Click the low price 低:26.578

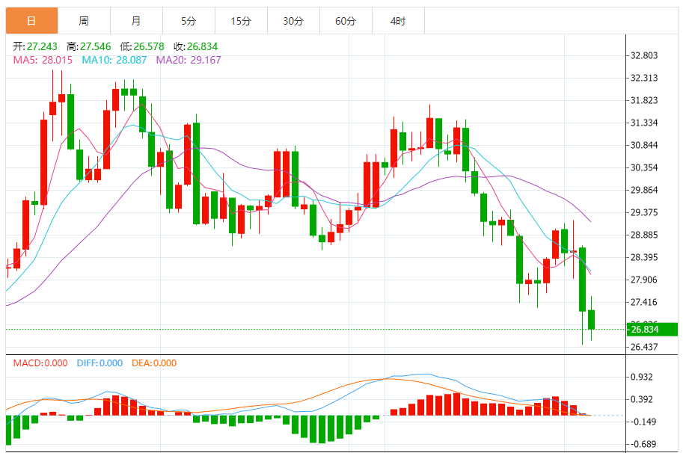tap(142, 46)
